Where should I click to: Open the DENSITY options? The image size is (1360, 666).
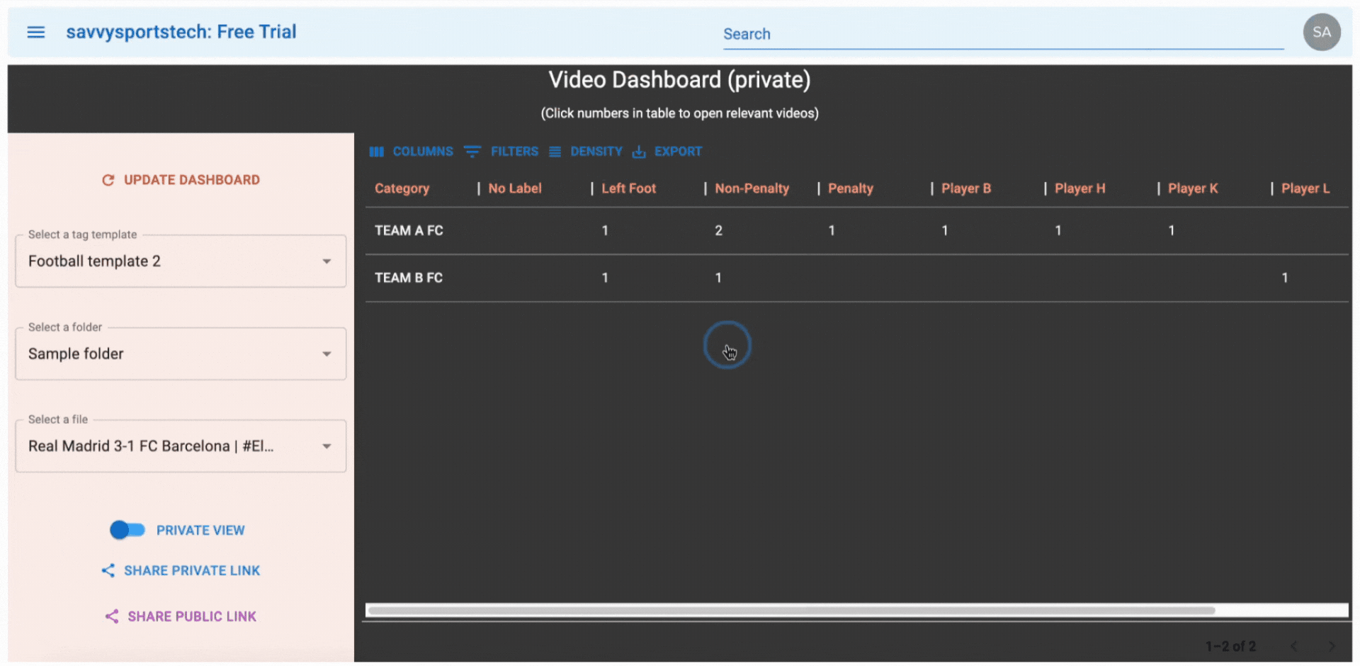pos(585,152)
